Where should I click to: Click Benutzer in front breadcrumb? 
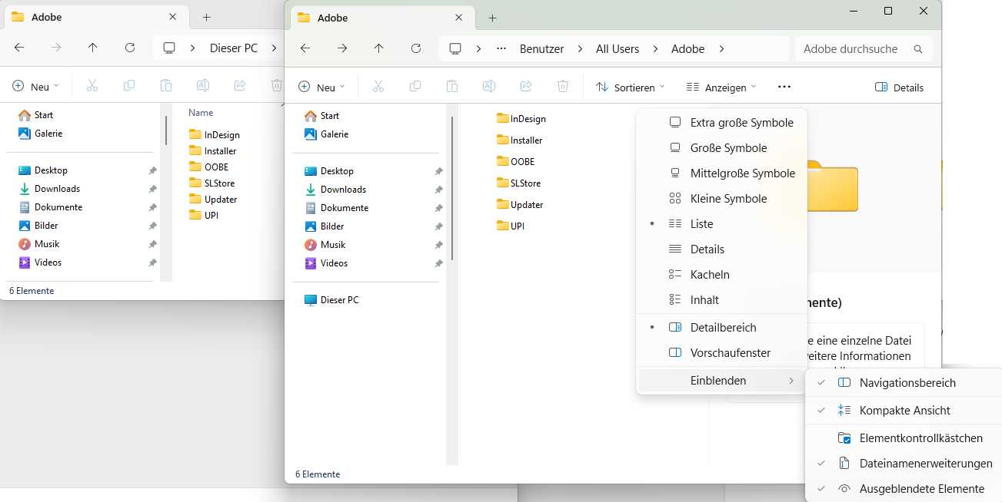point(541,48)
